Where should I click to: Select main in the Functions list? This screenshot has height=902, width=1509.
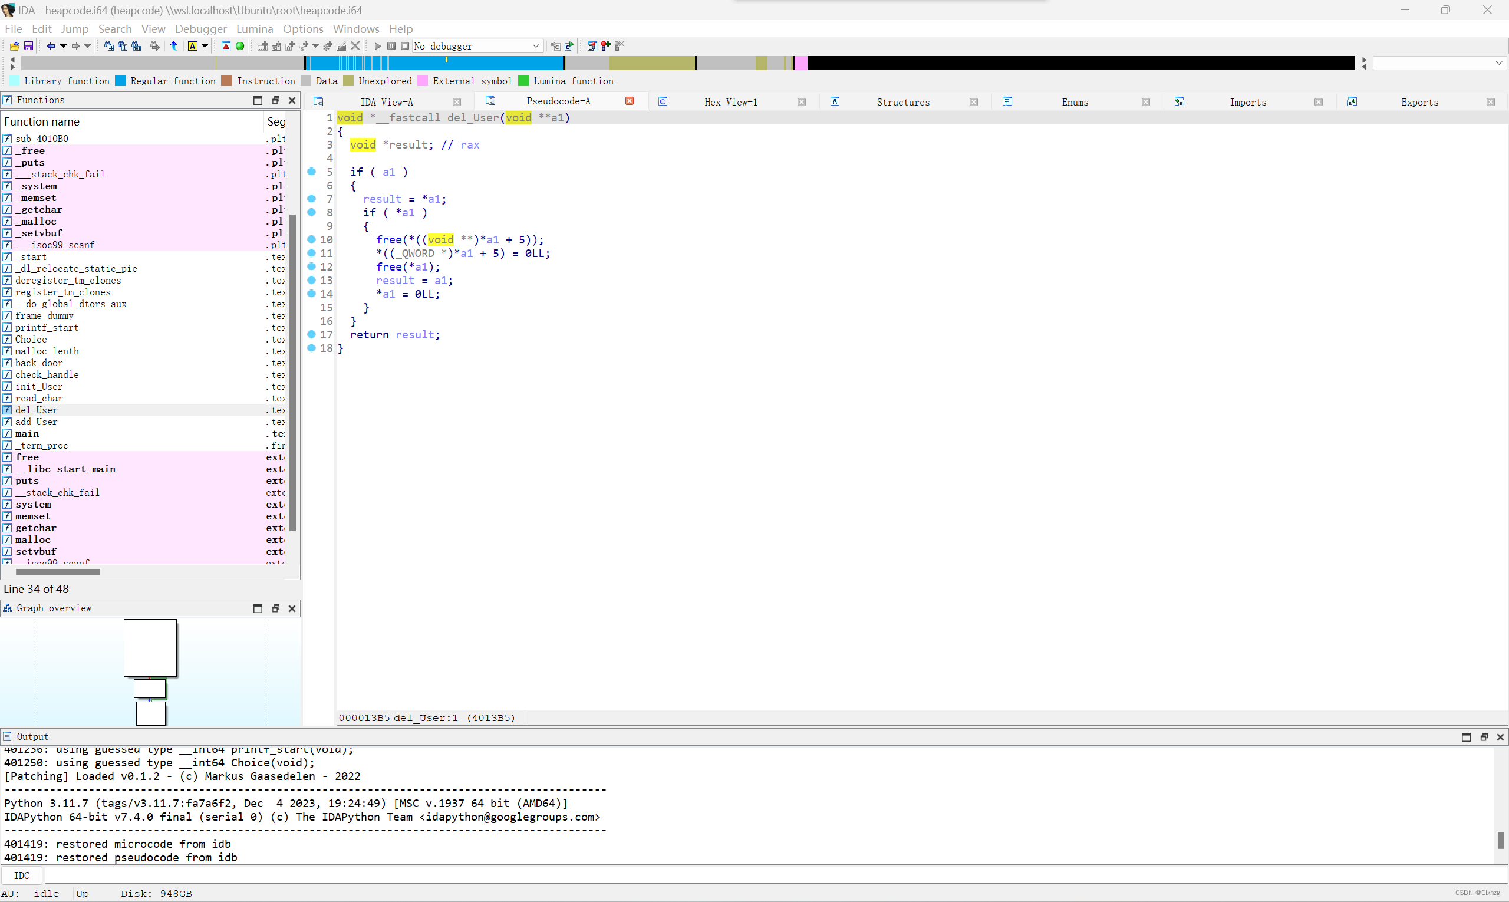27,433
